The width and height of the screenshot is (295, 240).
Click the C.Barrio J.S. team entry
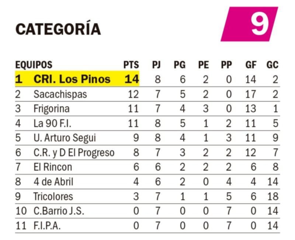[59, 211]
